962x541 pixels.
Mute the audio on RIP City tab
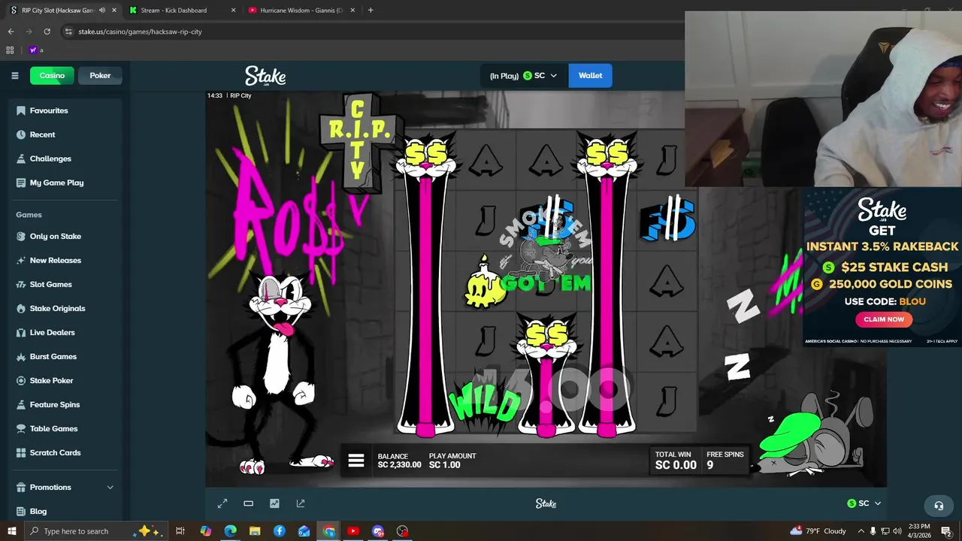102,11
